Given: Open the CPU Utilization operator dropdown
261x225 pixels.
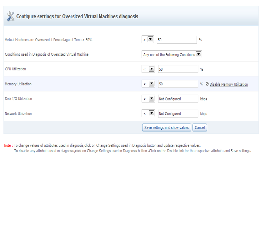Looking at the screenshot, I should coord(148,69).
